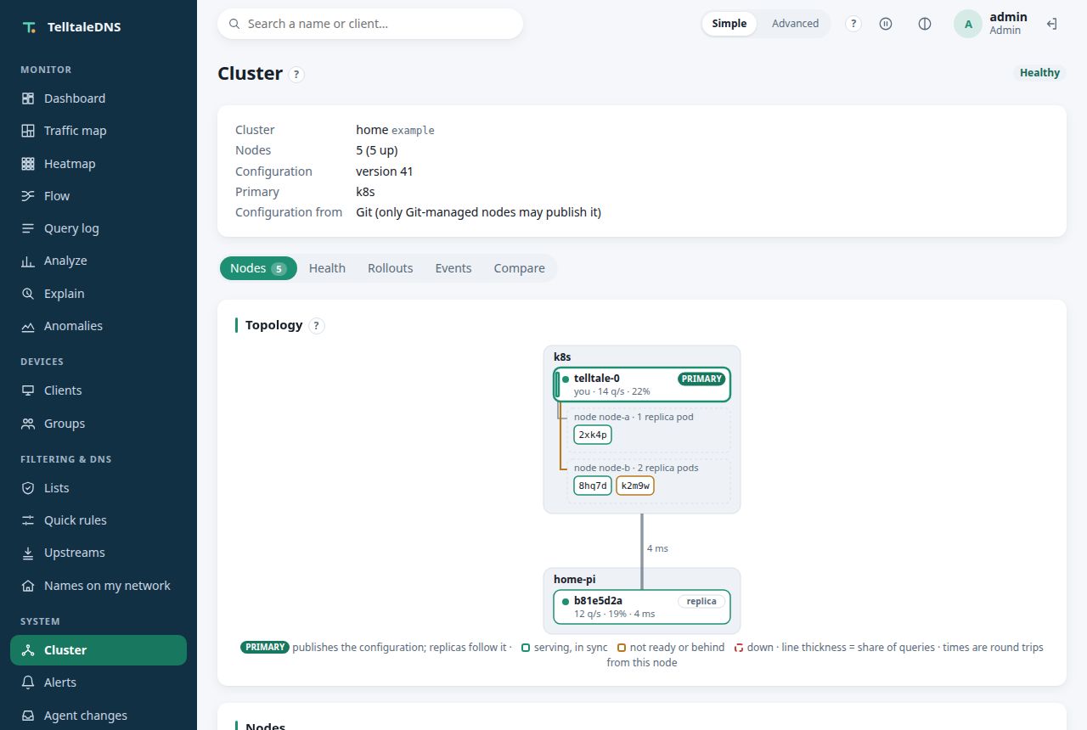Image resolution: width=1087 pixels, height=730 pixels.
Task: Select replica pod k2m9w
Action: click(635, 486)
